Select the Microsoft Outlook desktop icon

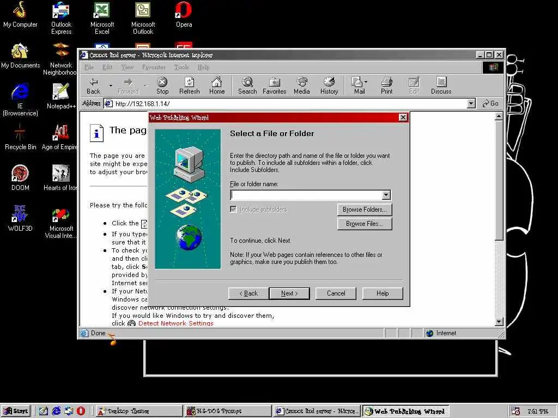143,18
